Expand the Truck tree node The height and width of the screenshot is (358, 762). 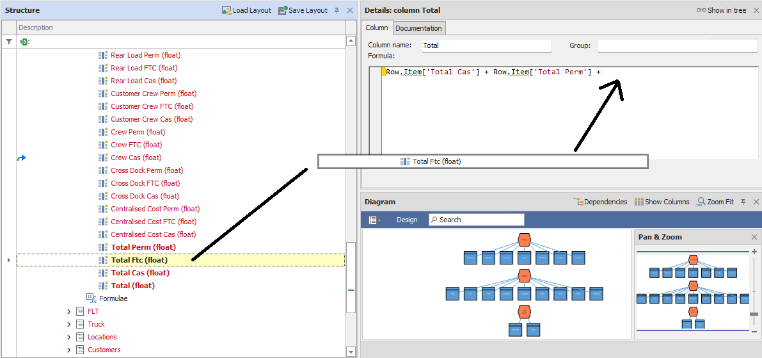[x=69, y=324]
